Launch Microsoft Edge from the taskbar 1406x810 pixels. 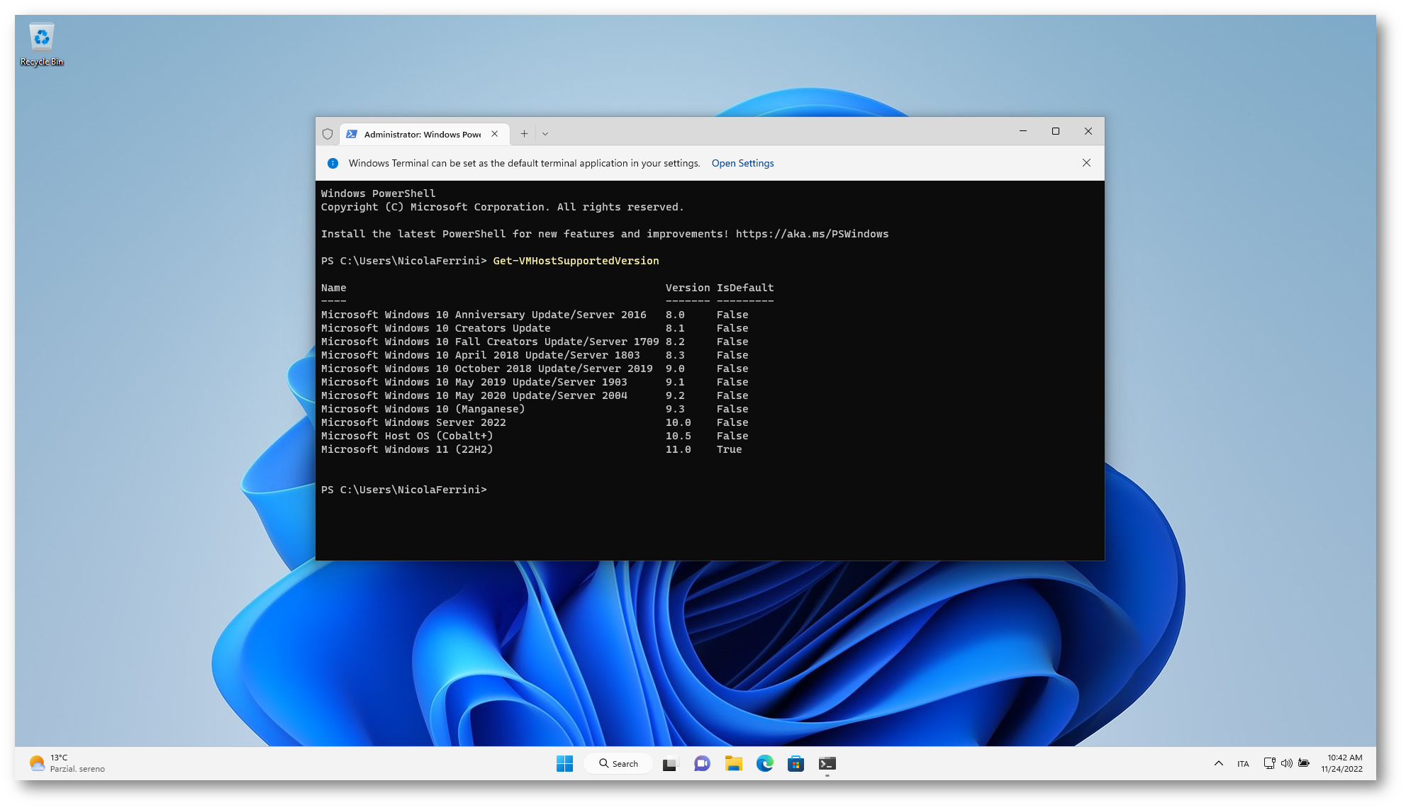764,763
